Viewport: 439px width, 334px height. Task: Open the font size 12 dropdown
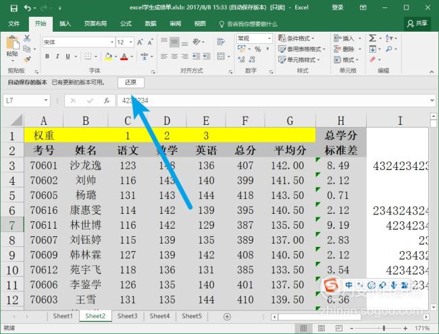coord(131,43)
